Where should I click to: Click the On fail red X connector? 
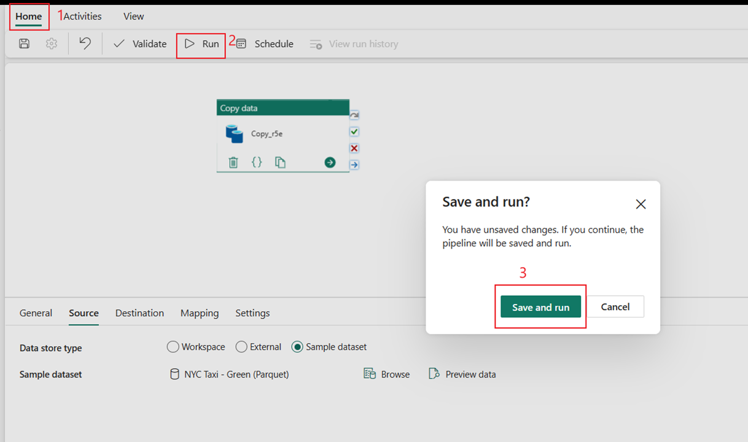click(x=354, y=148)
